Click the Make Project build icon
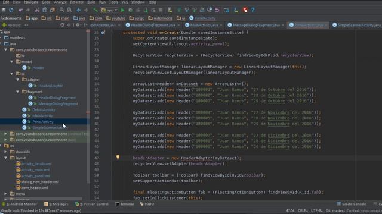Image resolution: width=382 pixels, height=214 pixels. 95,10
